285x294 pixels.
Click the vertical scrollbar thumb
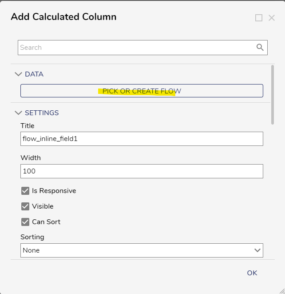273,95
